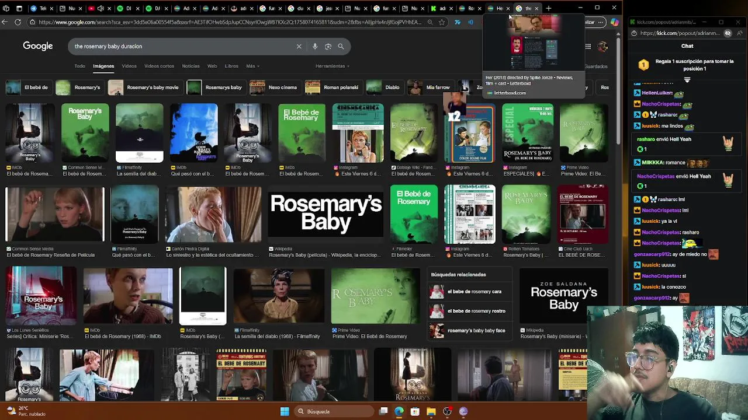The width and height of the screenshot is (748, 420).
Task: Switch to the Libros tab
Action: tap(231, 66)
